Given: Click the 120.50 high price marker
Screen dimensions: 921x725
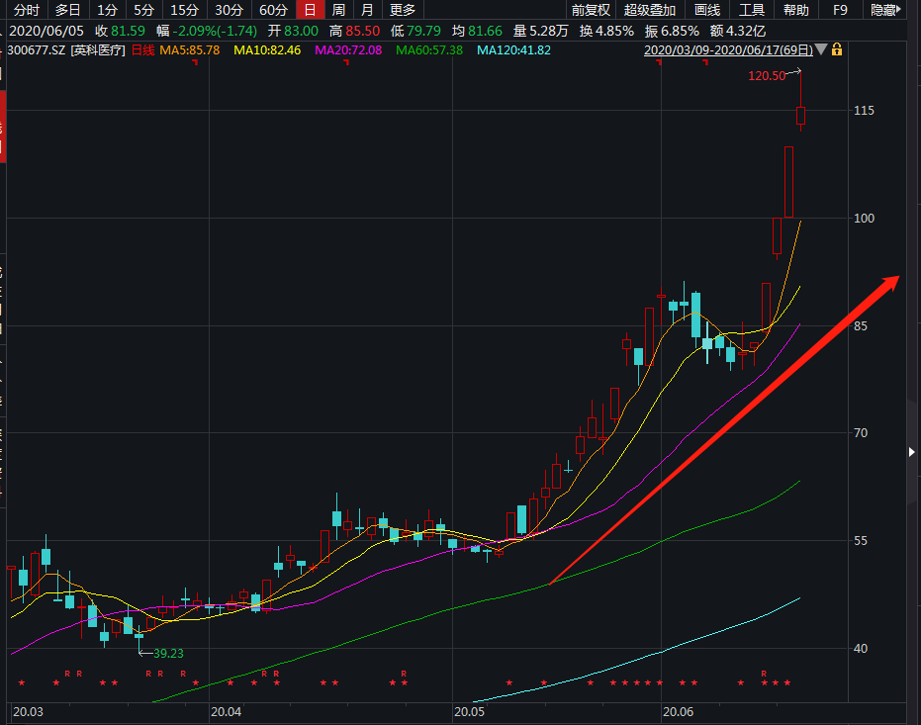Looking at the screenshot, I should click(x=767, y=75).
